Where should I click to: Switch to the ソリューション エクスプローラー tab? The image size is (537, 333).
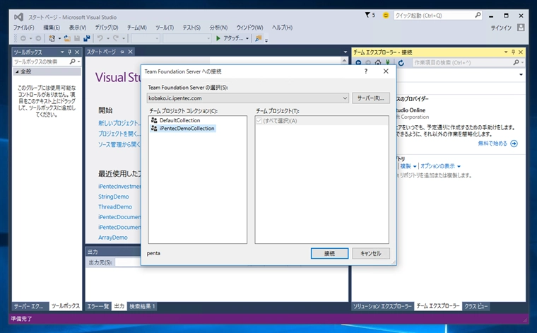pyautogui.click(x=382, y=306)
